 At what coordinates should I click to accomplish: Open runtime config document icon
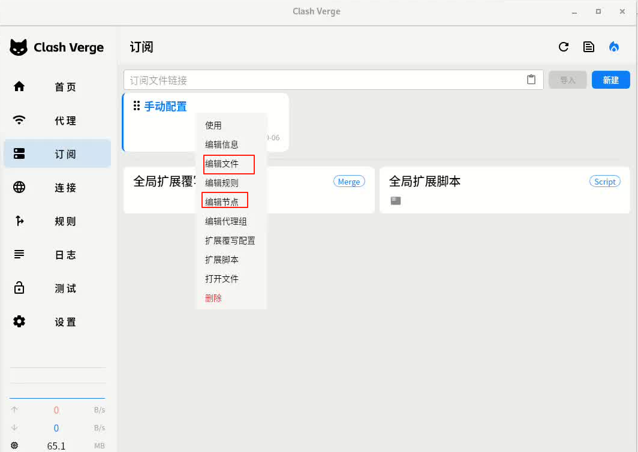(589, 47)
